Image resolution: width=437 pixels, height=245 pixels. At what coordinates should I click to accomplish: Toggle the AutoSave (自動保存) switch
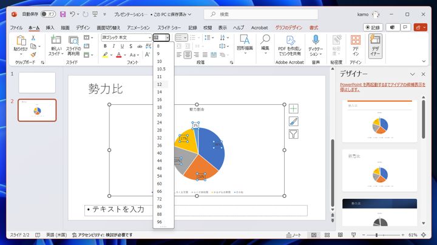pyautogui.click(x=48, y=14)
